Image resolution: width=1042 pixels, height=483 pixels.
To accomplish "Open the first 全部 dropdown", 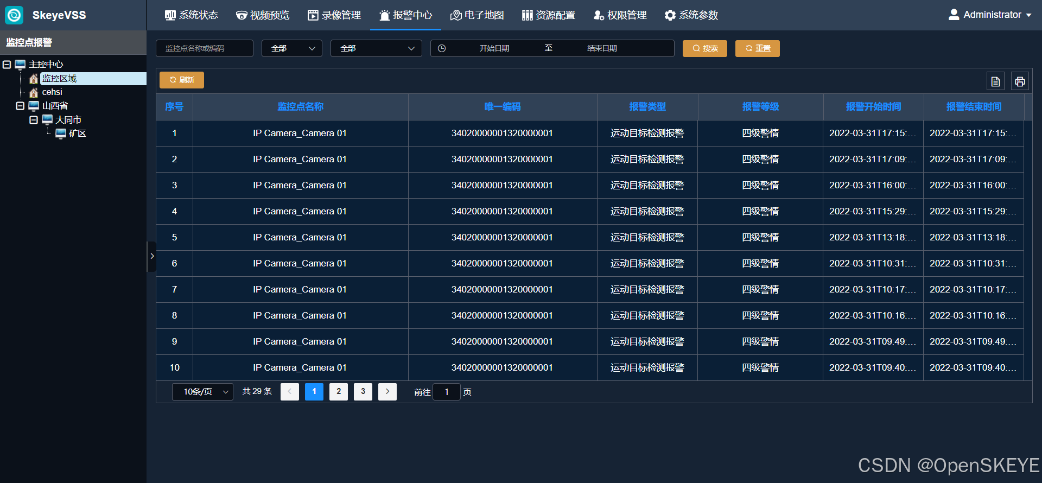I will click(292, 48).
